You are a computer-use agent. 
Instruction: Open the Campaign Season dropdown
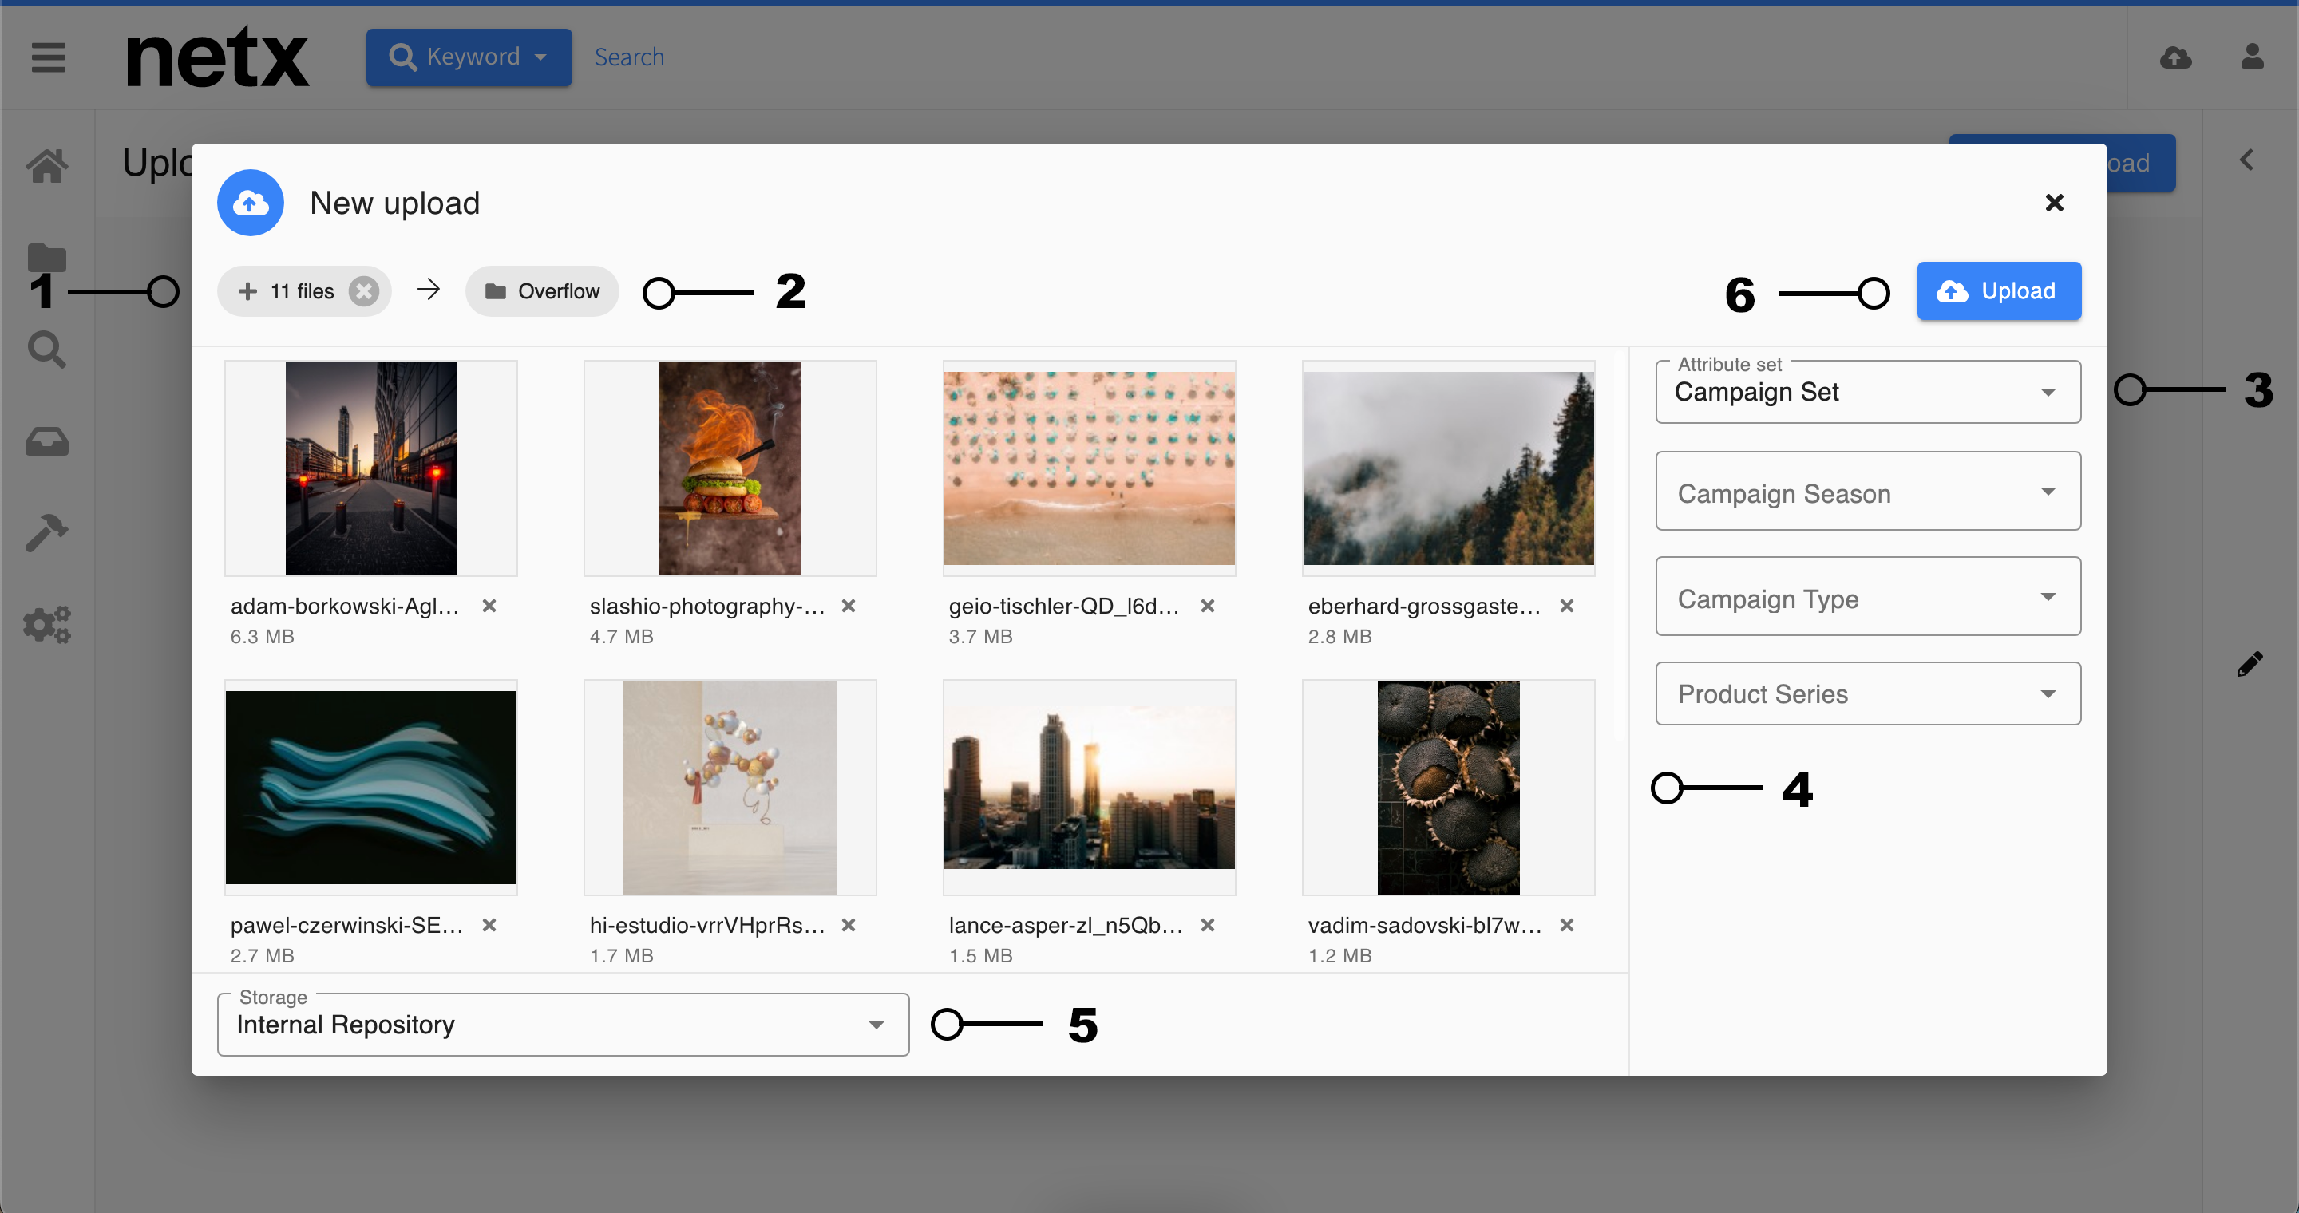coord(1867,492)
